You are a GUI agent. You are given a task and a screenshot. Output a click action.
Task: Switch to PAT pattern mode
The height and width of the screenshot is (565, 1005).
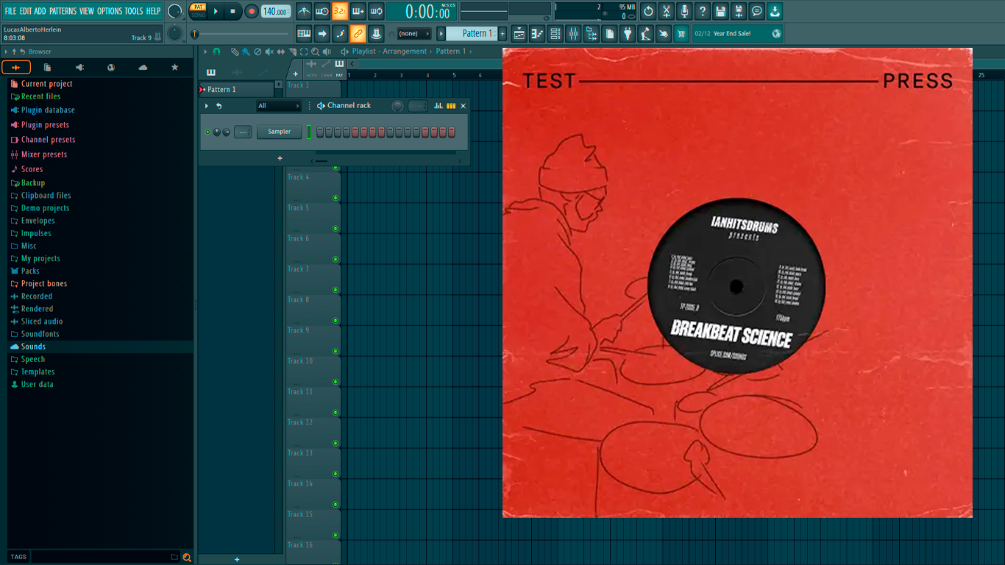(x=198, y=7)
